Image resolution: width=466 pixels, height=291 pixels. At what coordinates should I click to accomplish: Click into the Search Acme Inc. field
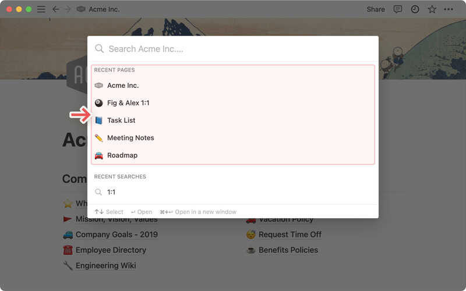(x=233, y=49)
